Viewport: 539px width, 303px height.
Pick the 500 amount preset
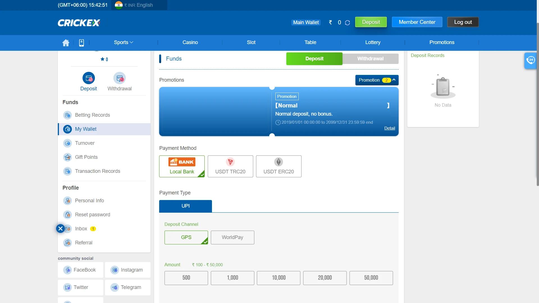(x=186, y=278)
